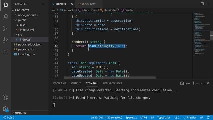This screenshot has width=213, height=120.
Task: Open the Manage settings gear
Action: pos(5,109)
